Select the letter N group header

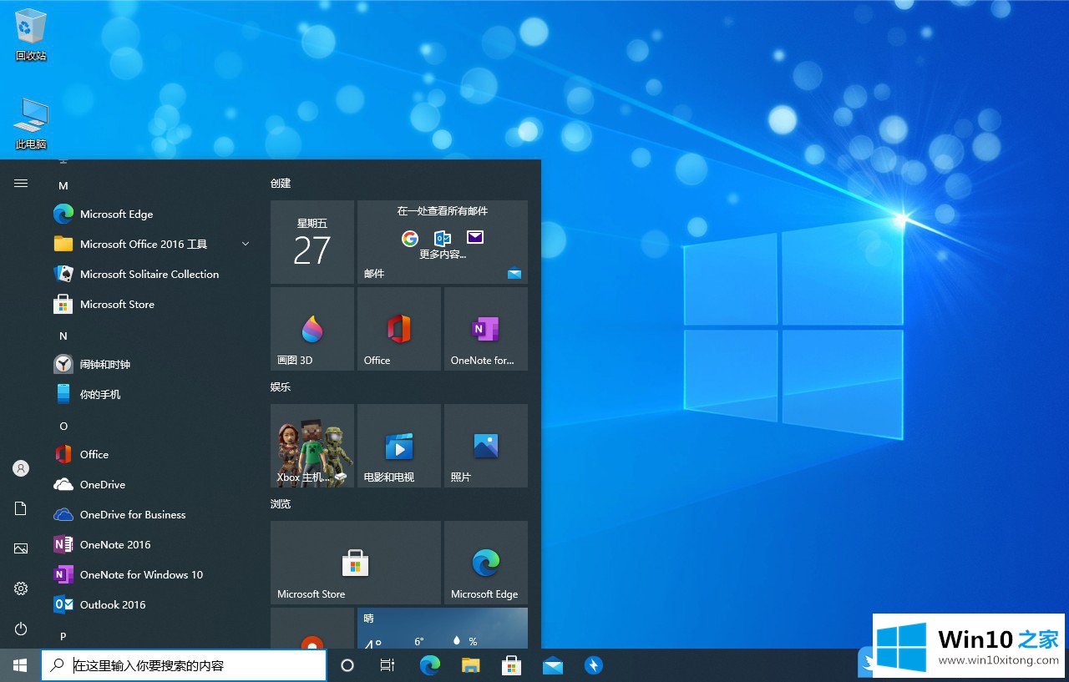point(63,336)
